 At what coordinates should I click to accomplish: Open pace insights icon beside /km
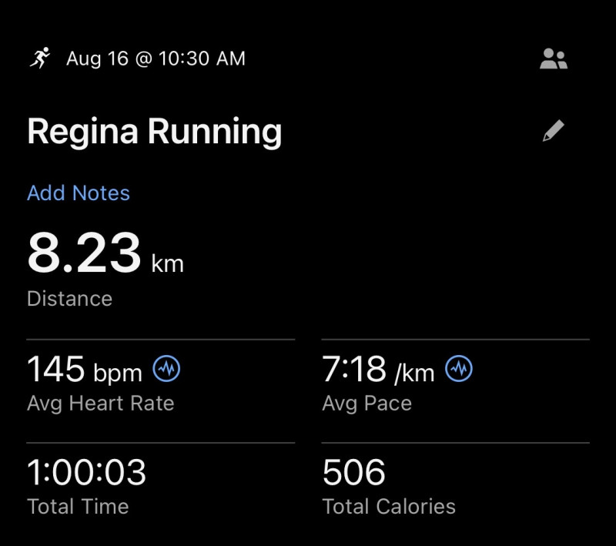point(459,370)
